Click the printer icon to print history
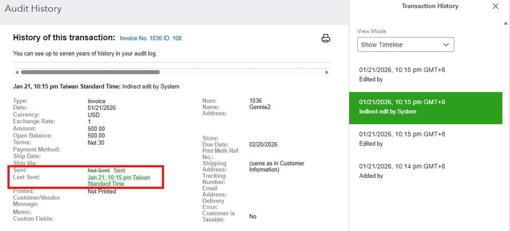510x231 pixels. point(326,38)
